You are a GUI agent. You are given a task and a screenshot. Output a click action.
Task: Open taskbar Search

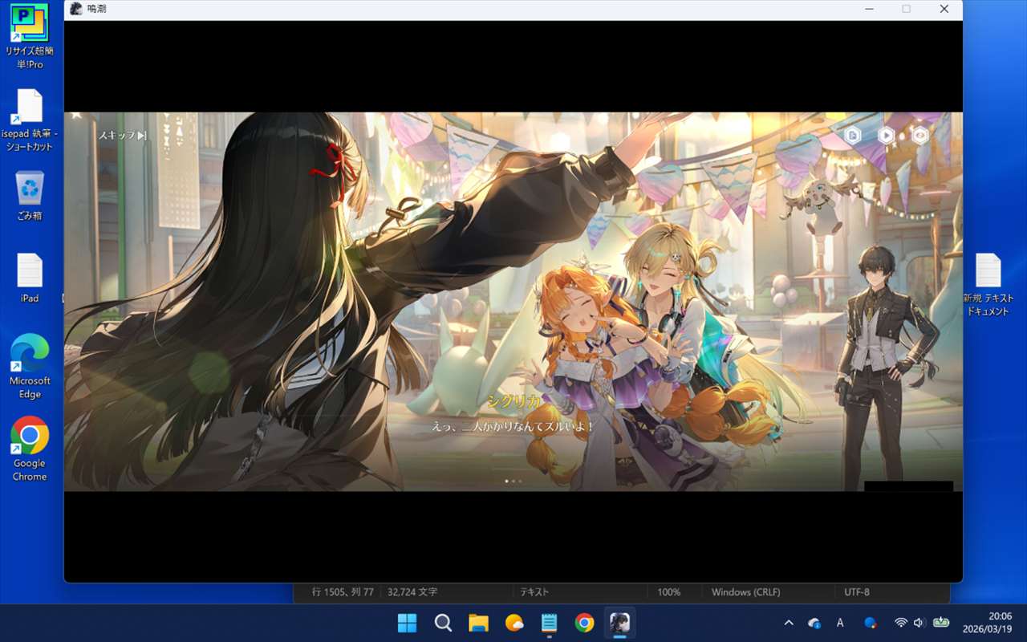coord(443,623)
